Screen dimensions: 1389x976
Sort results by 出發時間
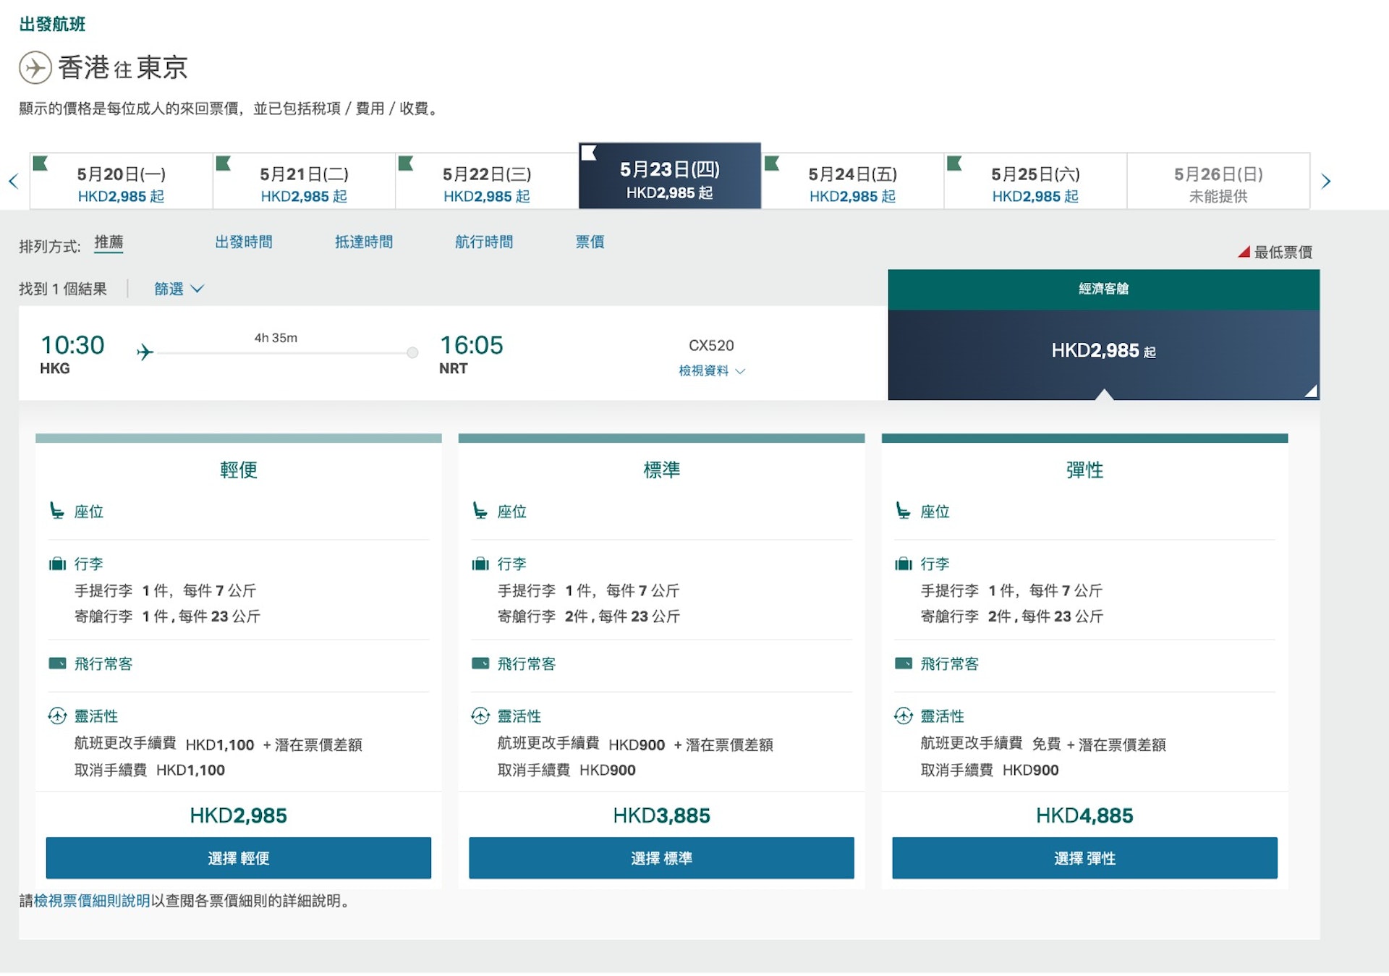(x=244, y=242)
